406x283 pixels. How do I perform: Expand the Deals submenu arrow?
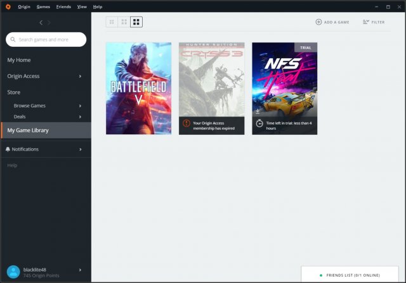point(80,116)
